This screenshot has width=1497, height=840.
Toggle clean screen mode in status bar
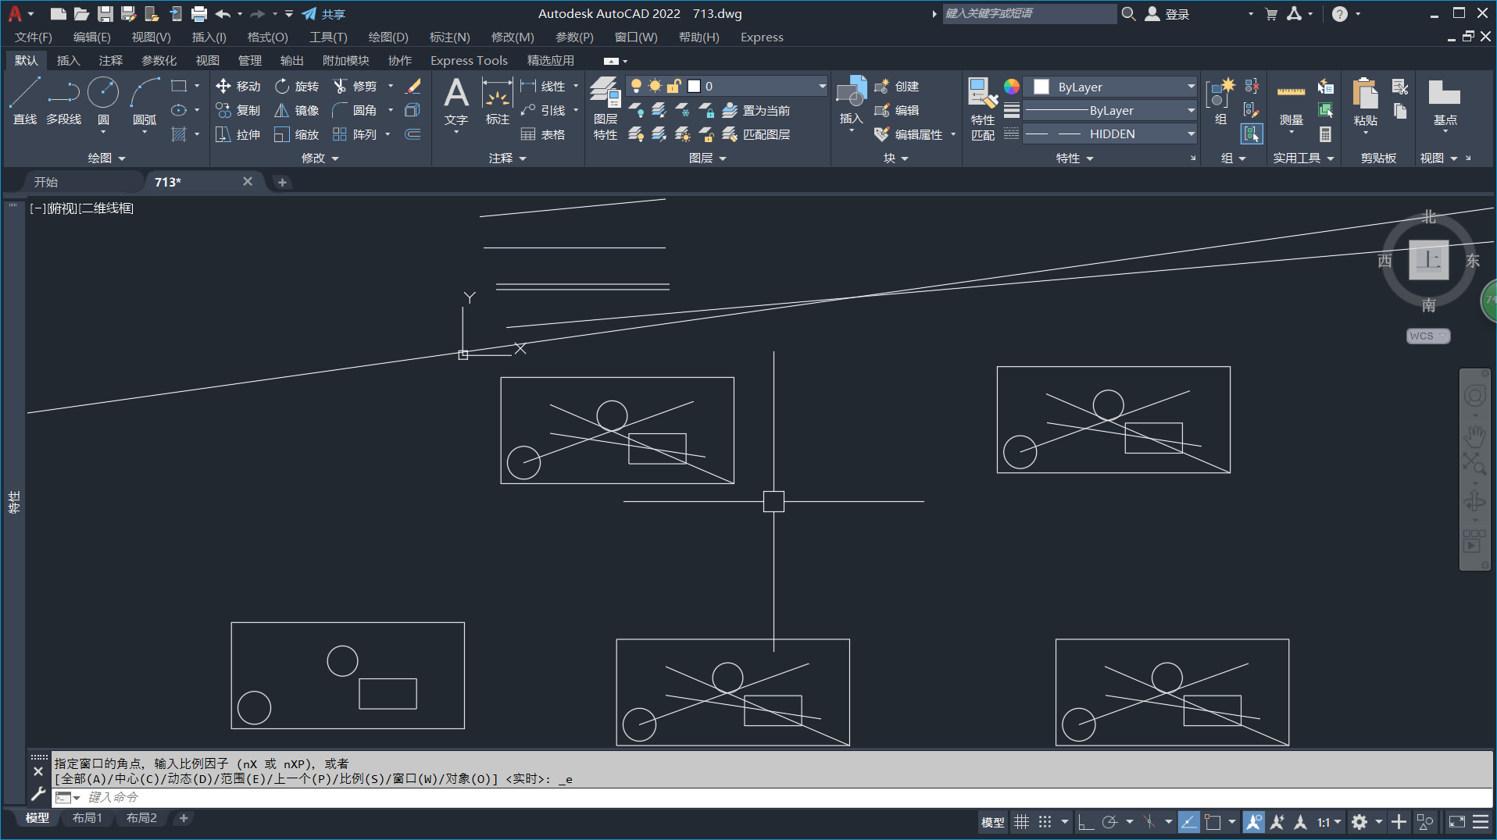1457,821
